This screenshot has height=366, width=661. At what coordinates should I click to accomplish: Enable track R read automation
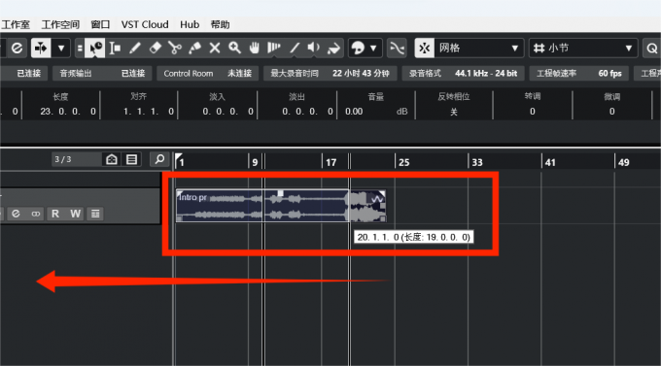point(55,214)
